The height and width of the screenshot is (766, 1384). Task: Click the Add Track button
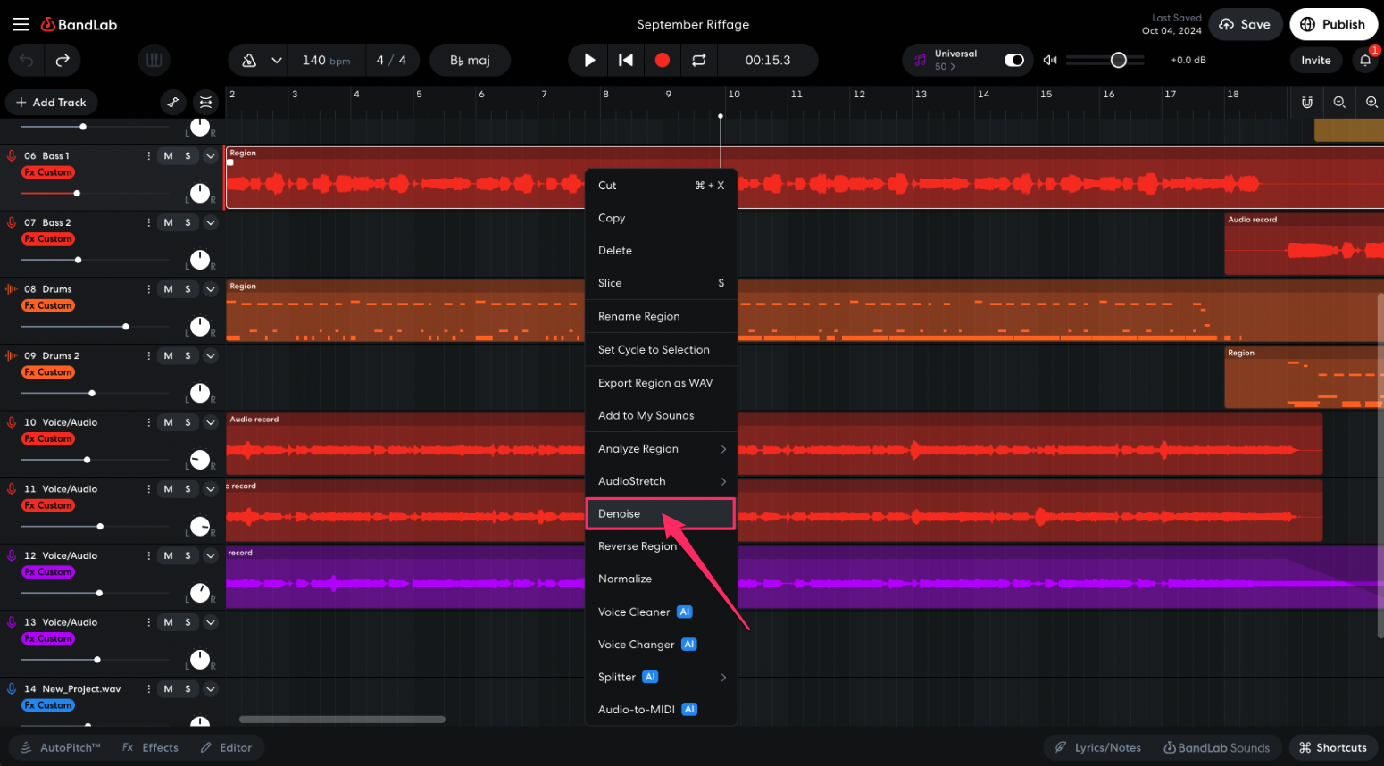click(51, 102)
